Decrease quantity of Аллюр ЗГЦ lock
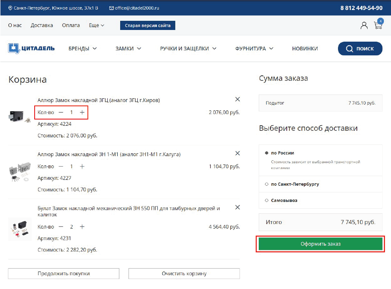 pyautogui.click(x=61, y=112)
